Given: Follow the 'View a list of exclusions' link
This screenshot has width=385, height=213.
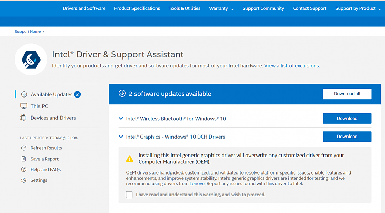Looking at the screenshot, I should click(x=292, y=66).
